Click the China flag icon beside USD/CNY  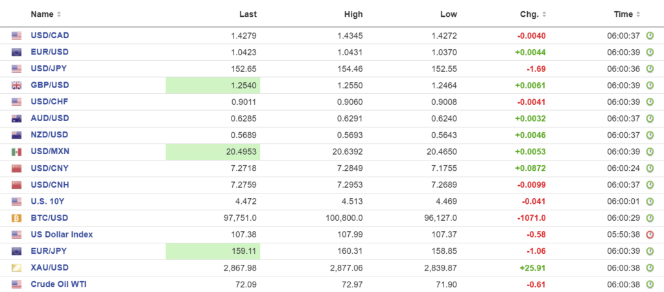coord(17,168)
